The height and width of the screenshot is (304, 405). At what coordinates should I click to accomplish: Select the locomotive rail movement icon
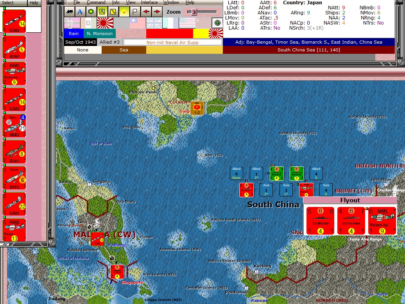coord(69,12)
